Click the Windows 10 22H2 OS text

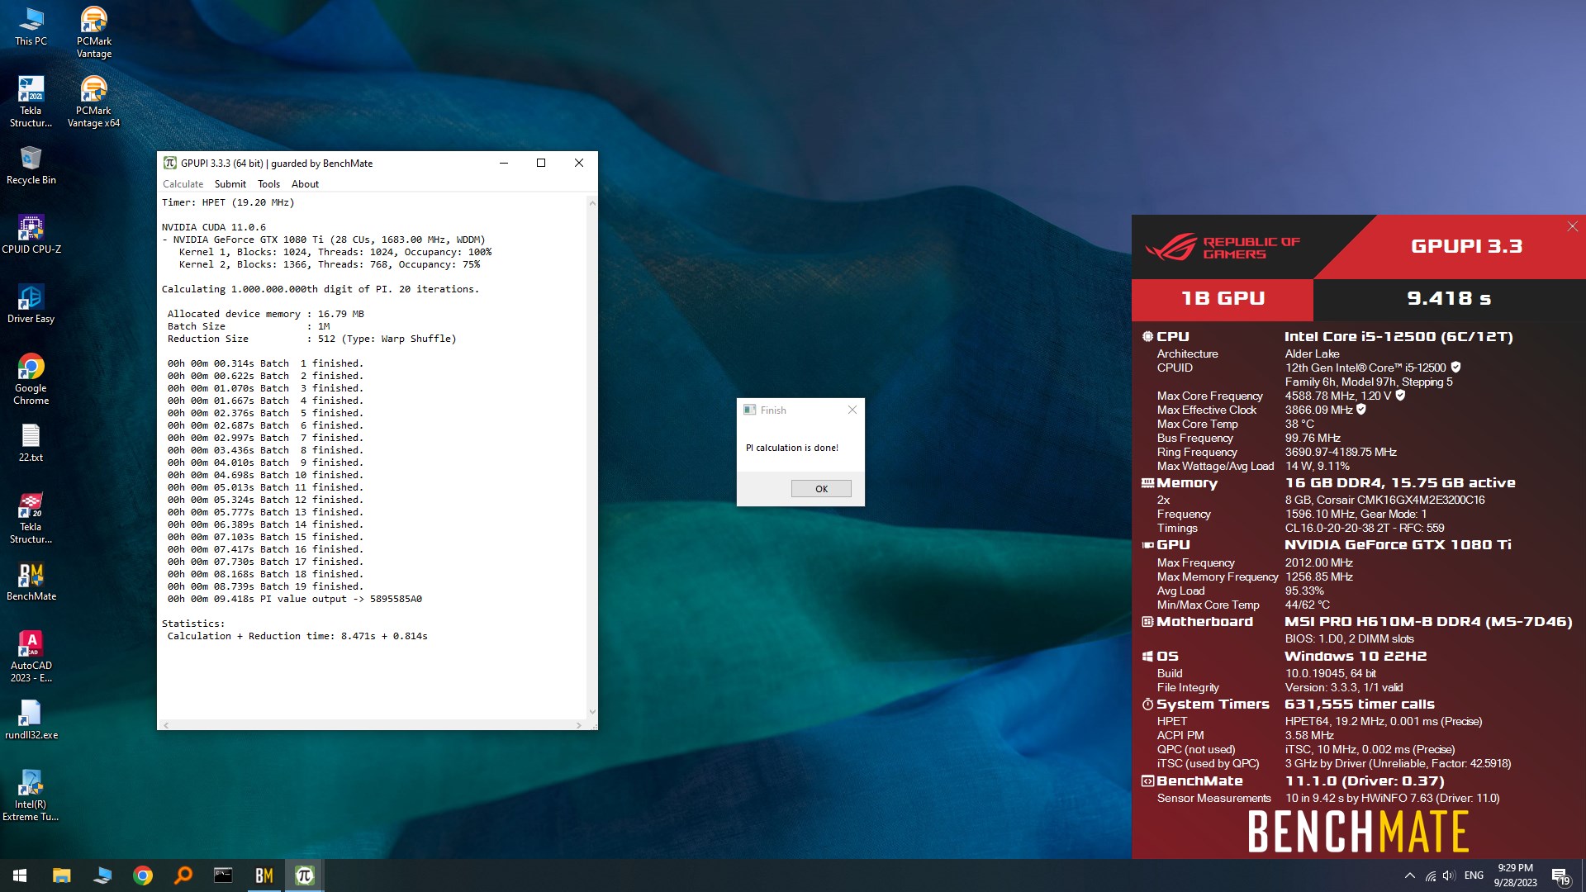tap(1356, 656)
